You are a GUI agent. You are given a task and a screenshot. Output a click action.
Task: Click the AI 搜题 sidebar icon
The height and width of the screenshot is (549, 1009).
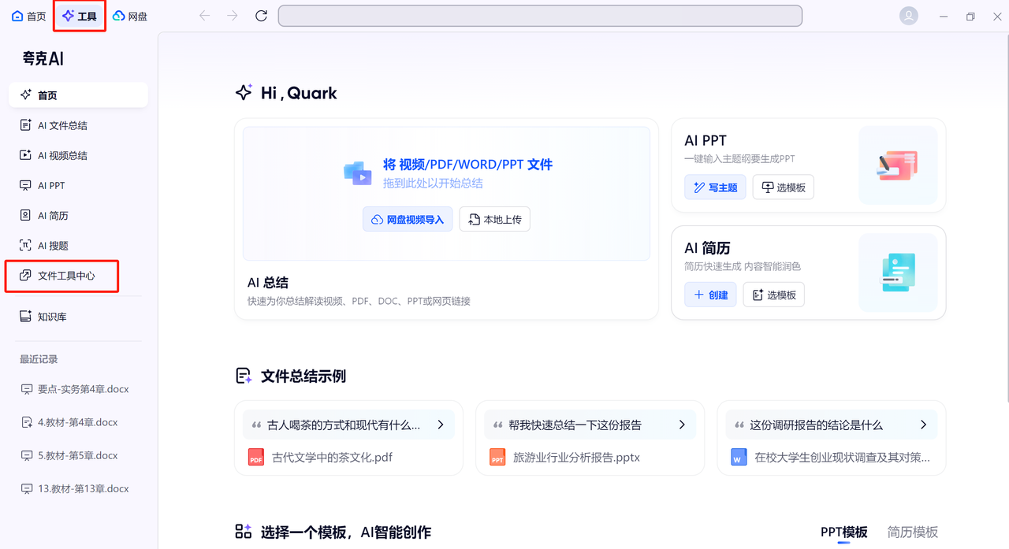(x=25, y=245)
